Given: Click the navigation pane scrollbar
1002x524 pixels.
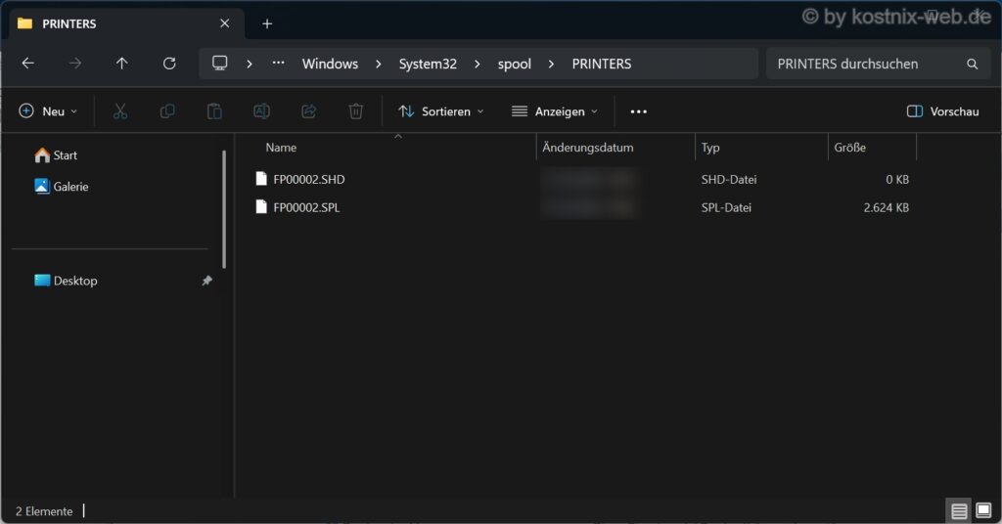Looking at the screenshot, I should click(224, 209).
